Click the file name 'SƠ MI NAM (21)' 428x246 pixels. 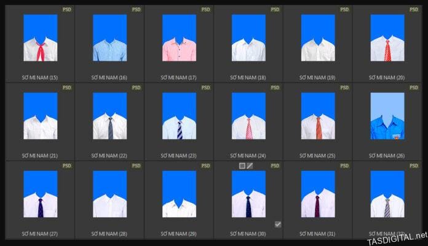pos(40,156)
